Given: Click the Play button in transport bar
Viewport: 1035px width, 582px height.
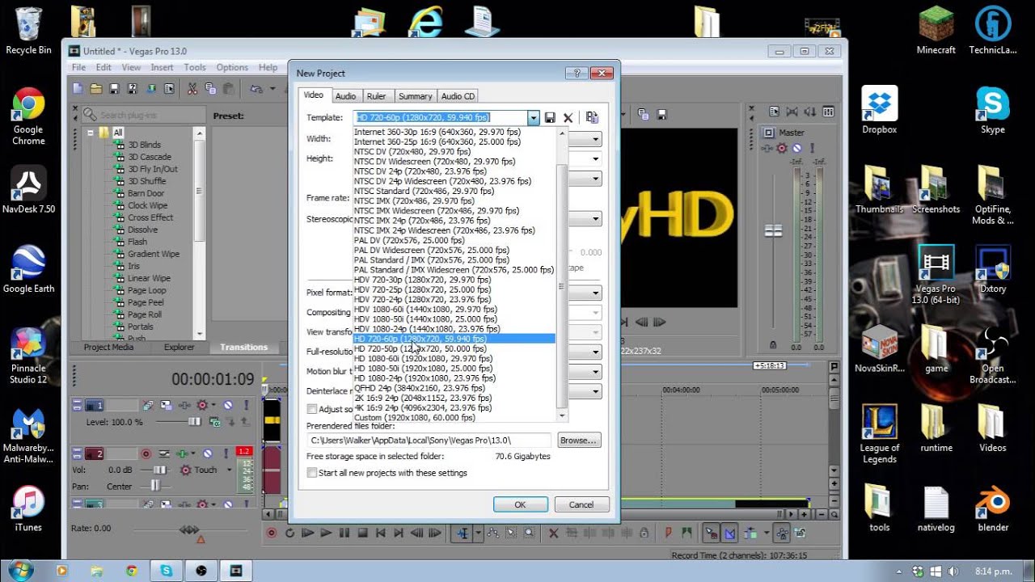Looking at the screenshot, I should tap(326, 533).
